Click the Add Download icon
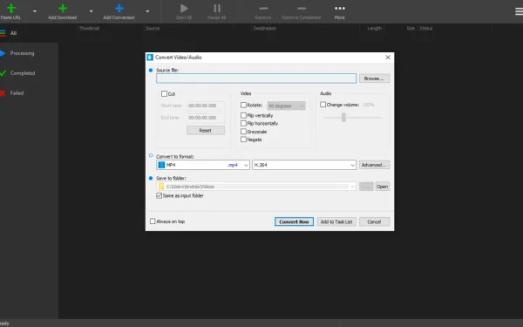The width and height of the screenshot is (523, 327). click(63, 8)
